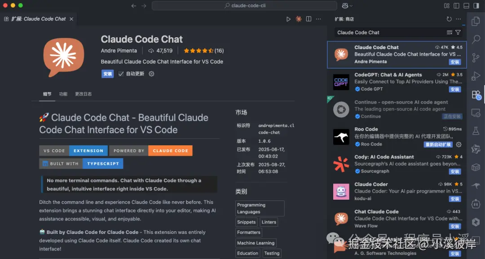Click the extension search input field
Viewport: 485px width, 259px height.
pyautogui.click(x=390, y=32)
